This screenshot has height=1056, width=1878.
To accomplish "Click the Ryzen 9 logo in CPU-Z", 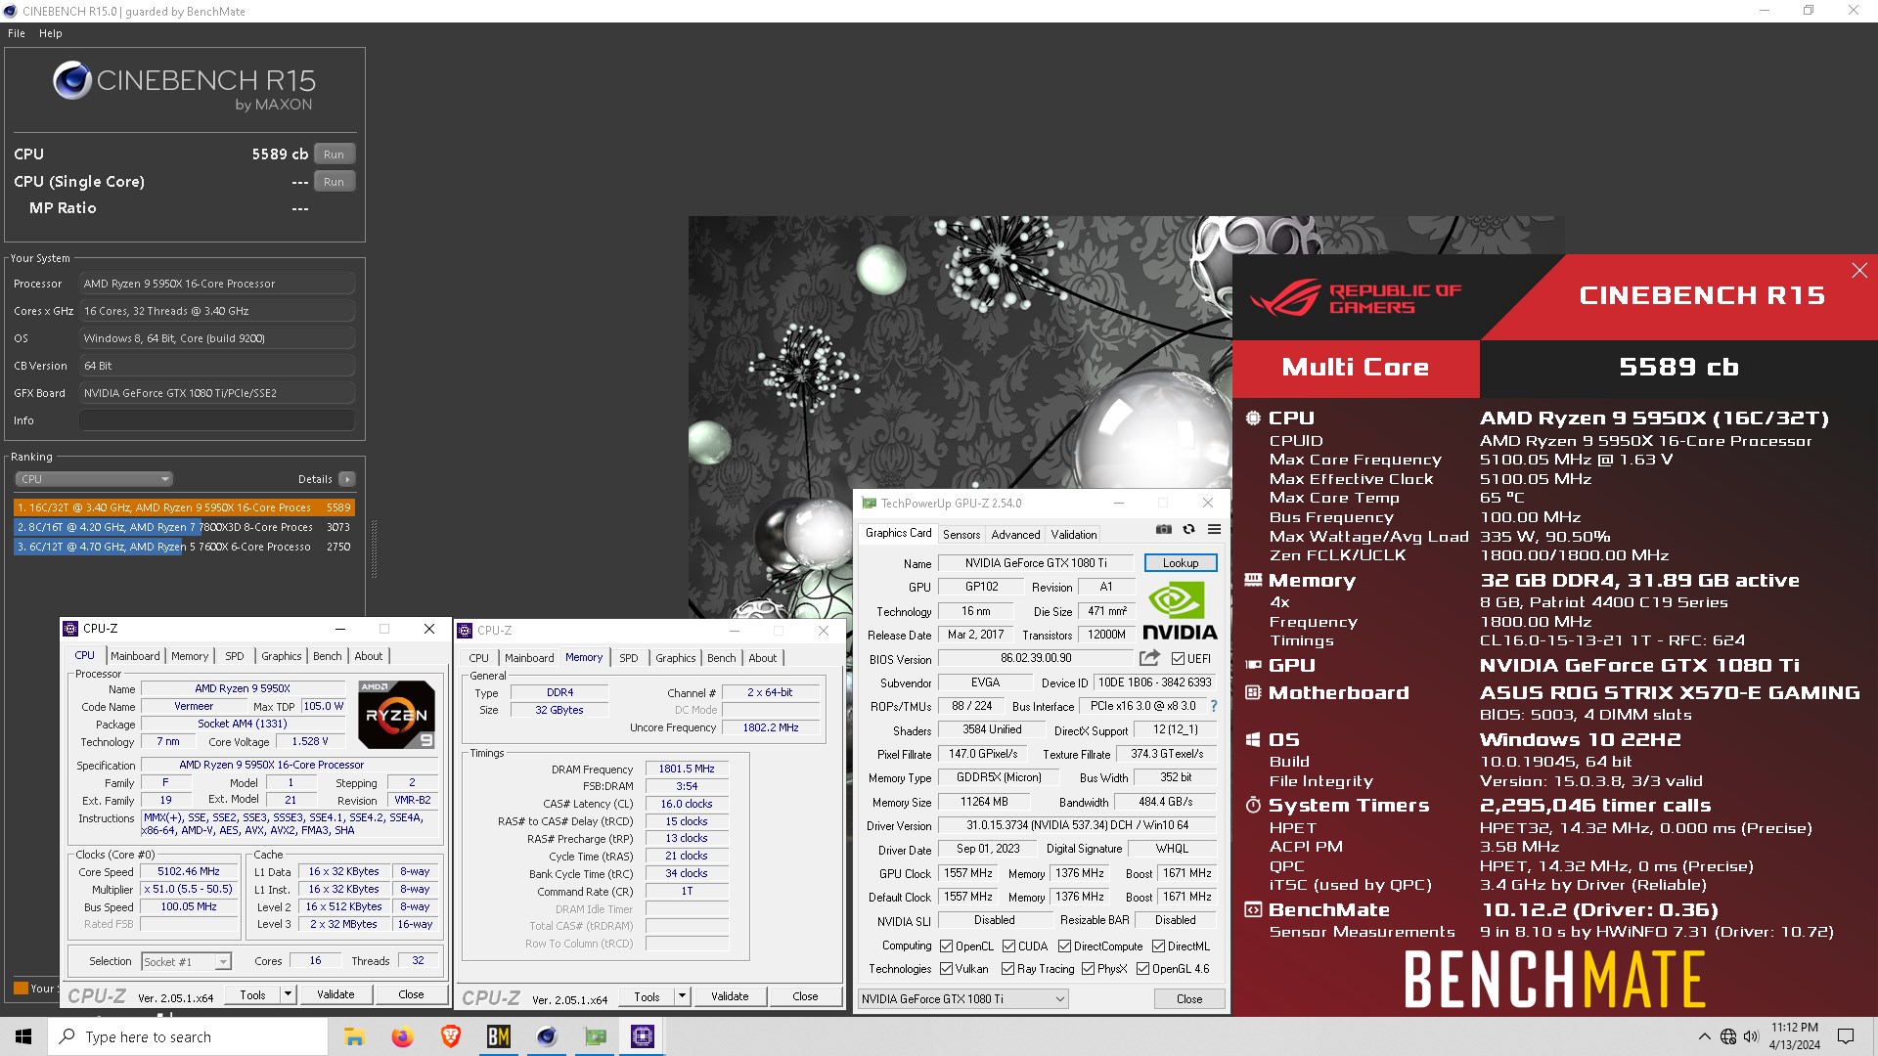I will pos(396,715).
